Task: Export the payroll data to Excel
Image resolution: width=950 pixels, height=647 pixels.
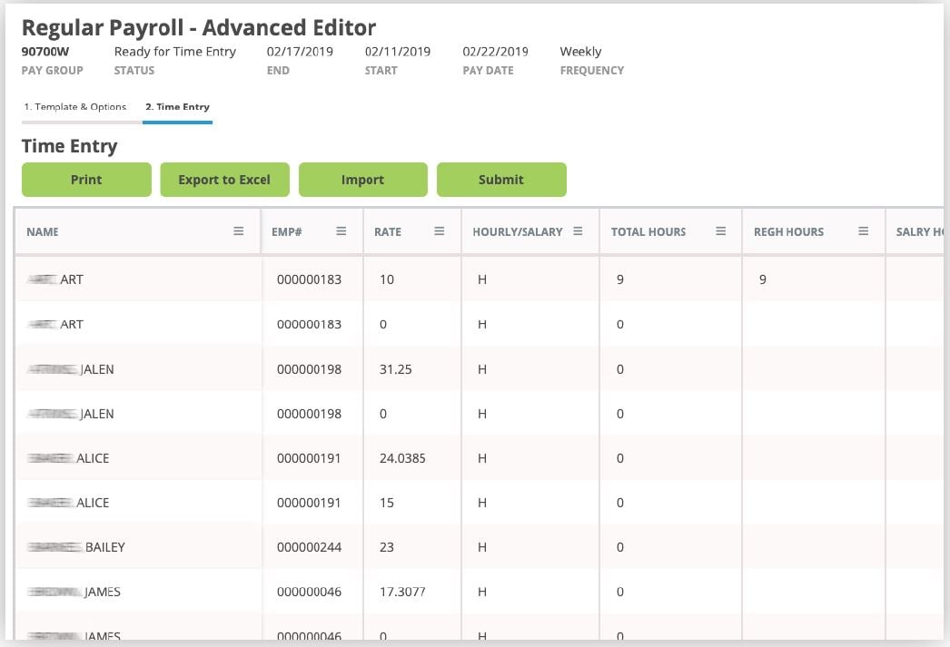Action: coord(224,180)
